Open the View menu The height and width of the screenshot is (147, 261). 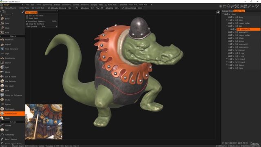coord(39,5)
